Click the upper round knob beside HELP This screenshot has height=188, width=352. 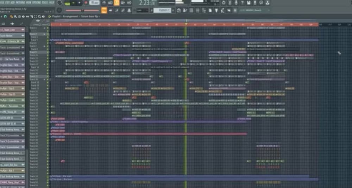[59, 3]
